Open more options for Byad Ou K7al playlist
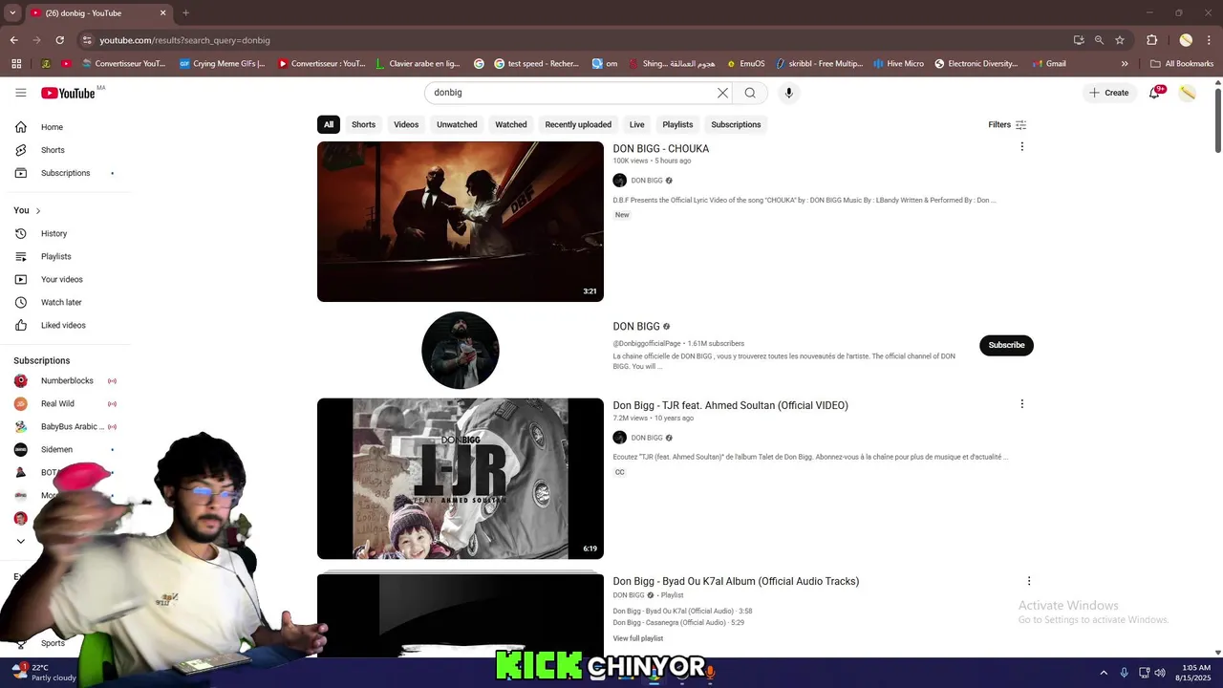The height and width of the screenshot is (688, 1223). 1028,580
